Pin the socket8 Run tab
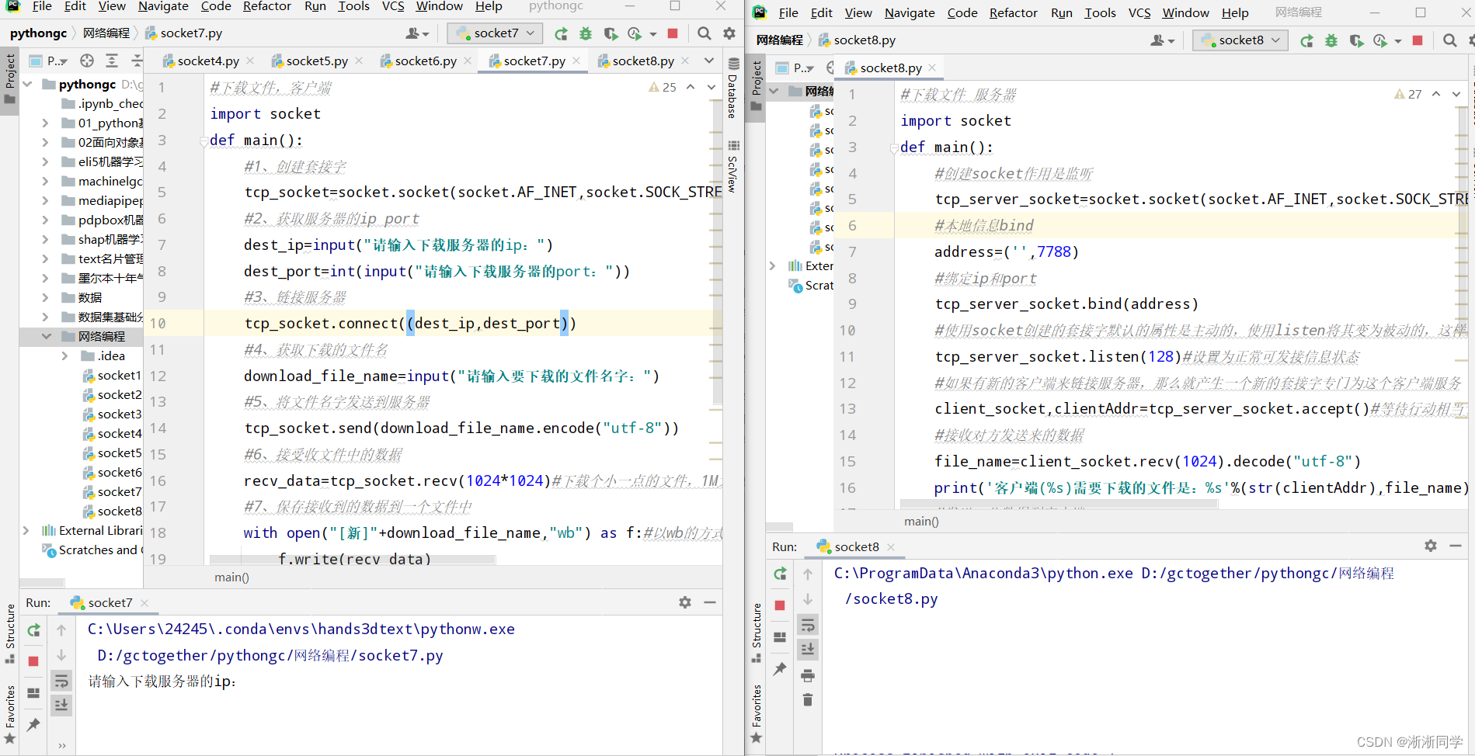Screen dimensions: 1475x756 [x=780, y=668]
